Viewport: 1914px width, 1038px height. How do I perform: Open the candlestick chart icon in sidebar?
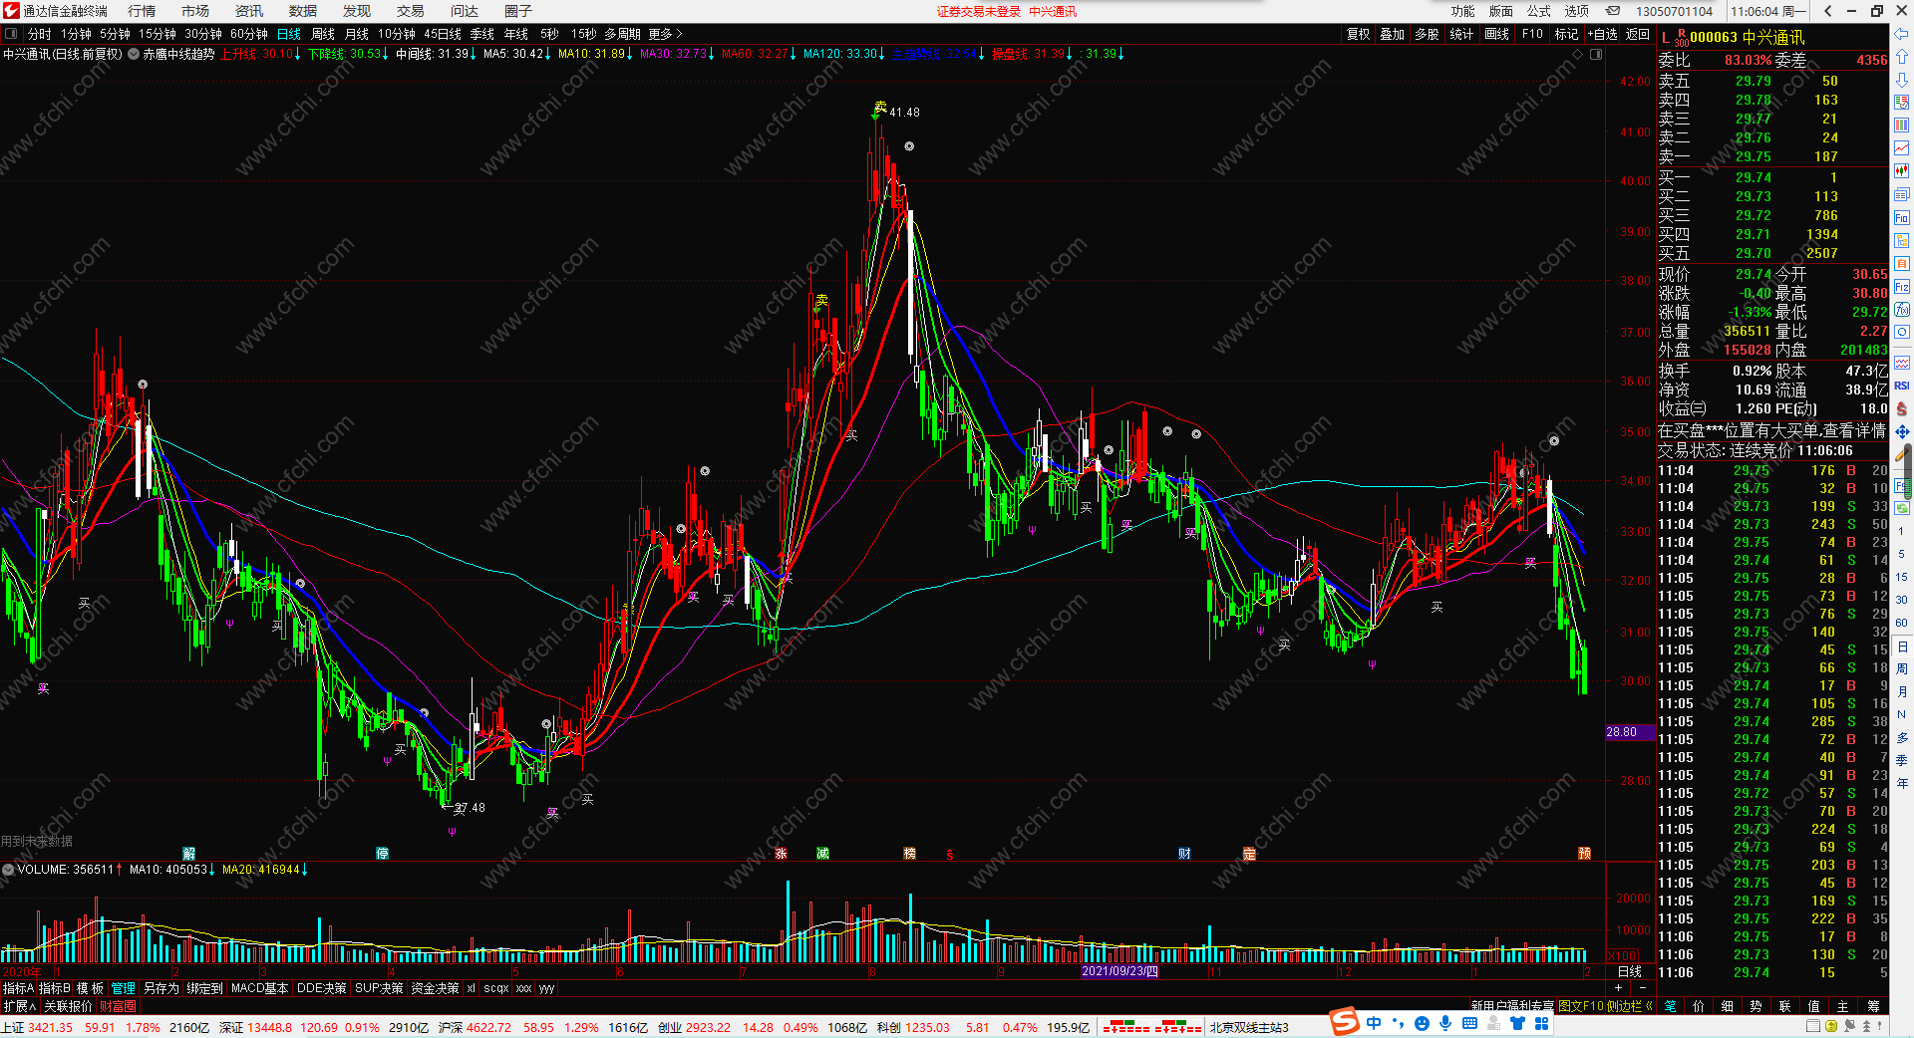(1902, 171)
